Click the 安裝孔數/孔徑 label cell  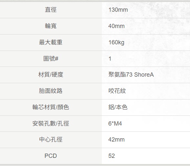pyautogui.click(x=51, y=124)
